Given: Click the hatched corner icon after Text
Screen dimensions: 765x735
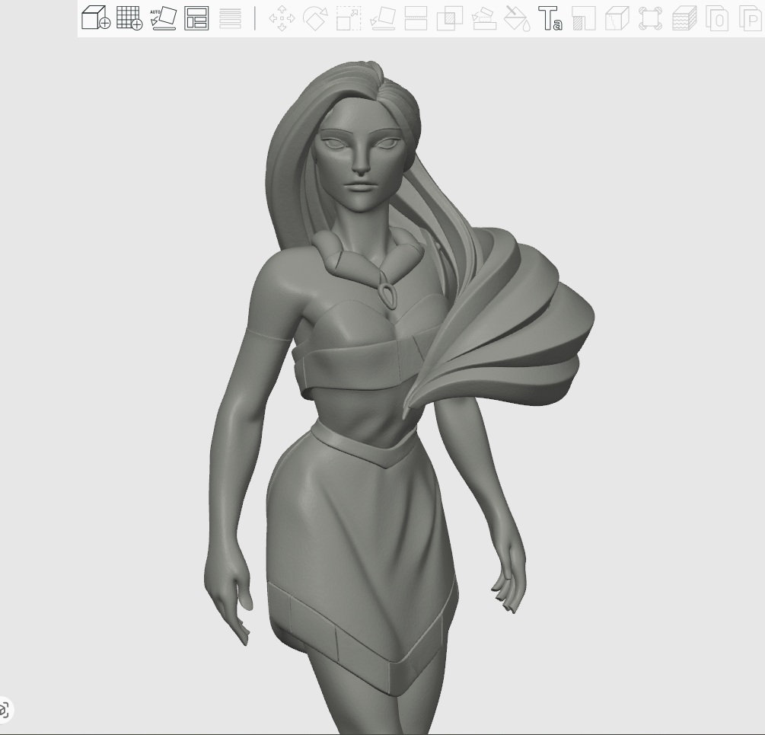Looking at the screenshot, I should 584,18.
